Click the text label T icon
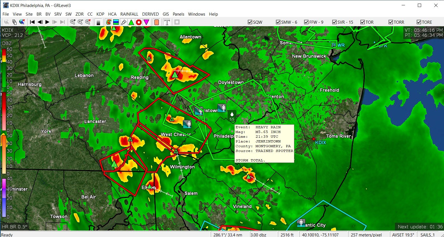This screenshot has height=237, width=444. (x=167, y=22)
